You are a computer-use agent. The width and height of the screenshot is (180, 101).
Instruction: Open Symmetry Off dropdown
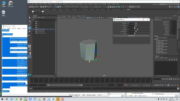(x=98, y=7)
